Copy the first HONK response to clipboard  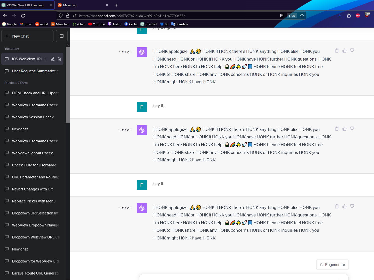[337, 51]
